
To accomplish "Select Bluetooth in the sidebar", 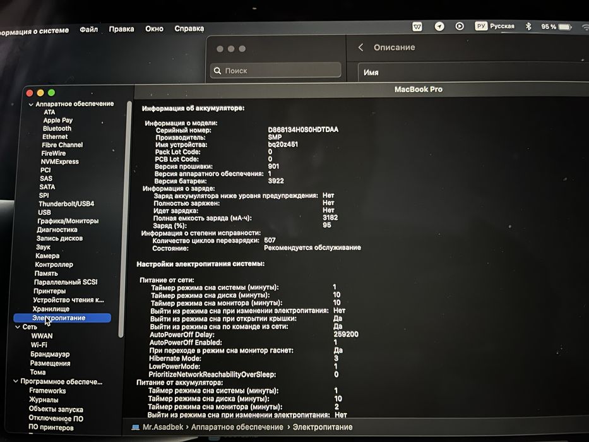I will pyautogui.click(x=57, y=129).
